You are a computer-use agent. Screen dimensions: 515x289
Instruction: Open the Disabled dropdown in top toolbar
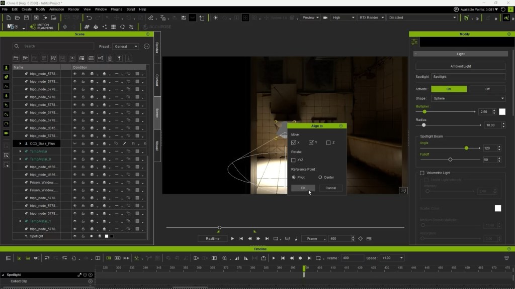(x=422, y=18)
